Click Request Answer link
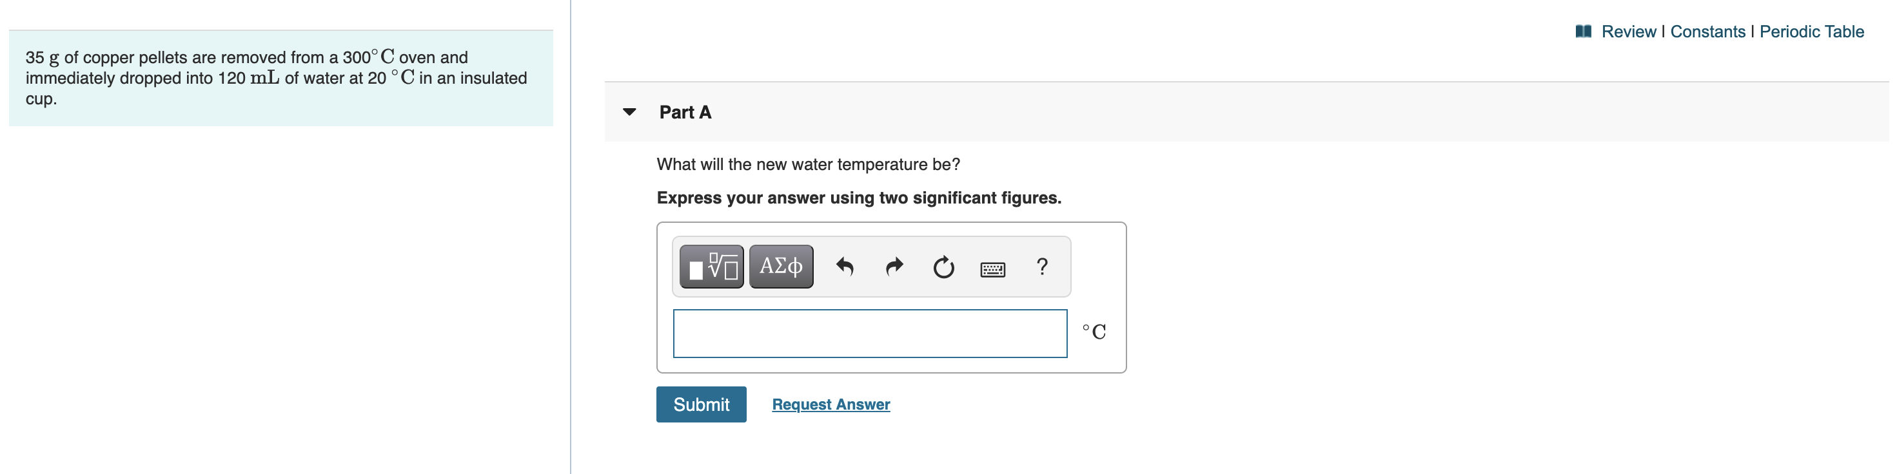This screenshot has height=474, width=1897. (x=831, y=404)
